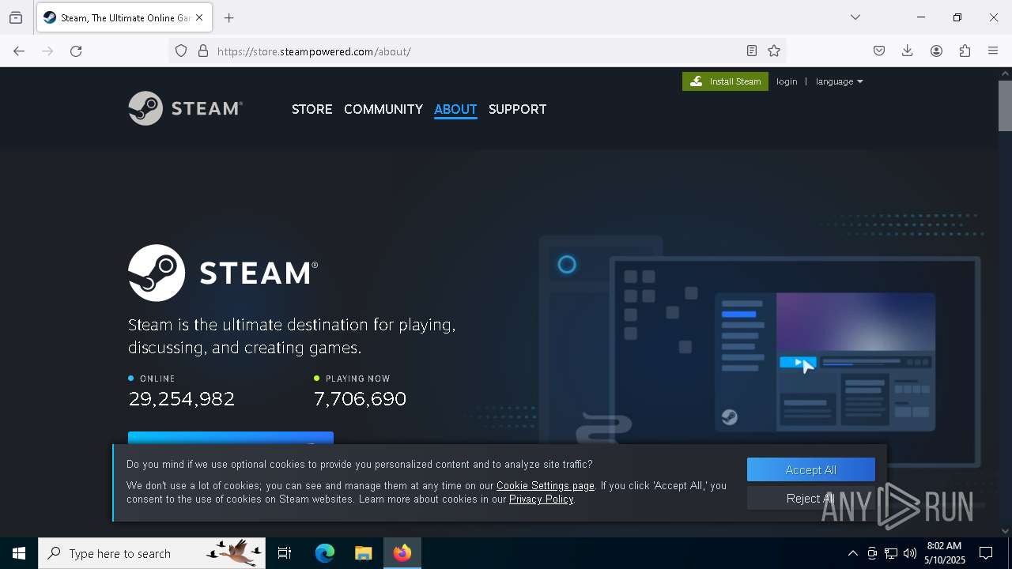Go to the SUPPORT menu
1012x569 pixels.
pos(517,109)
